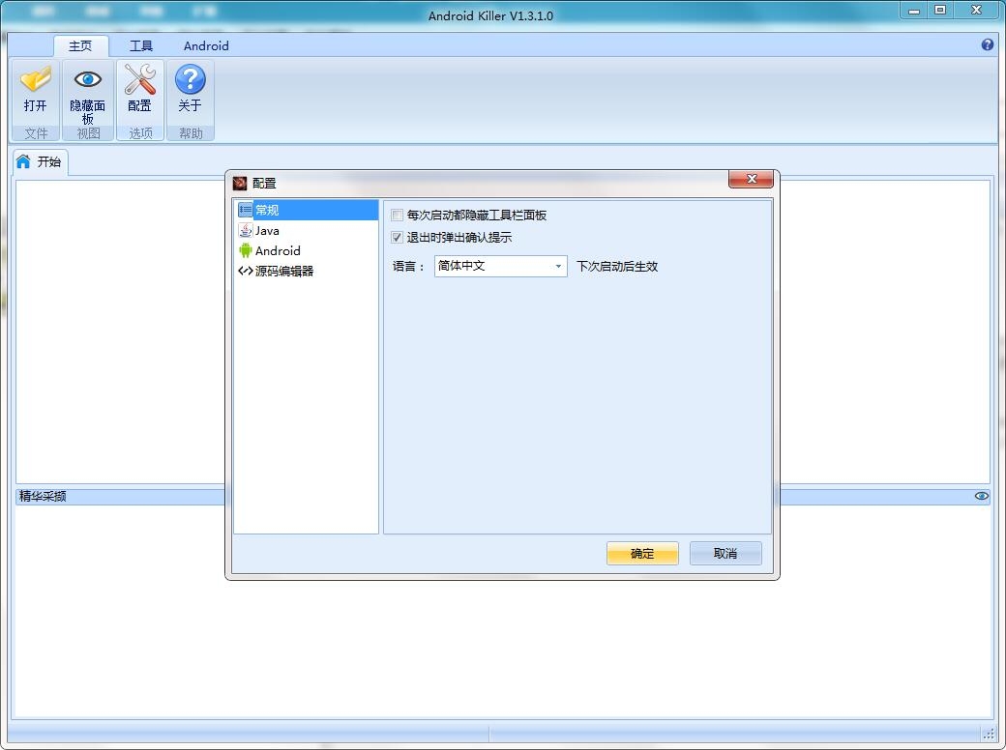The image size is (1006, 750).
Task: Select the Java category row
Action: (x=307, y=230)
